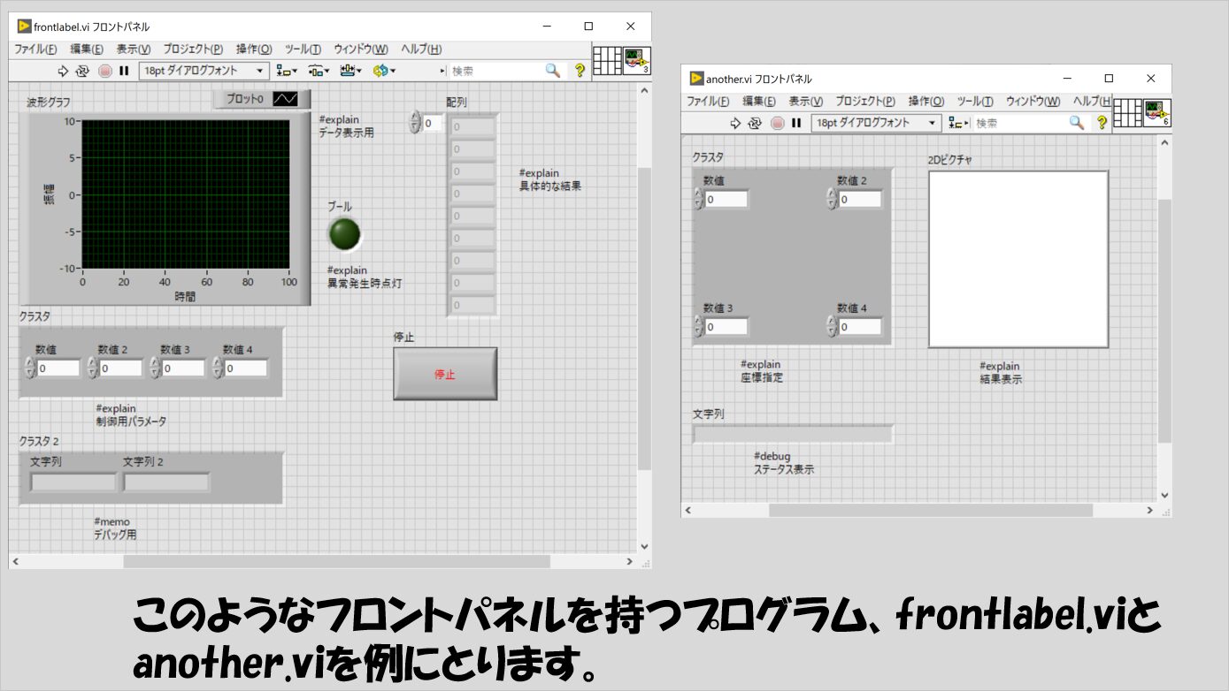Open font dropdown in frontlabel.vi toolbar
This screenshot has height=691, width=1229.
pos(204,71)
